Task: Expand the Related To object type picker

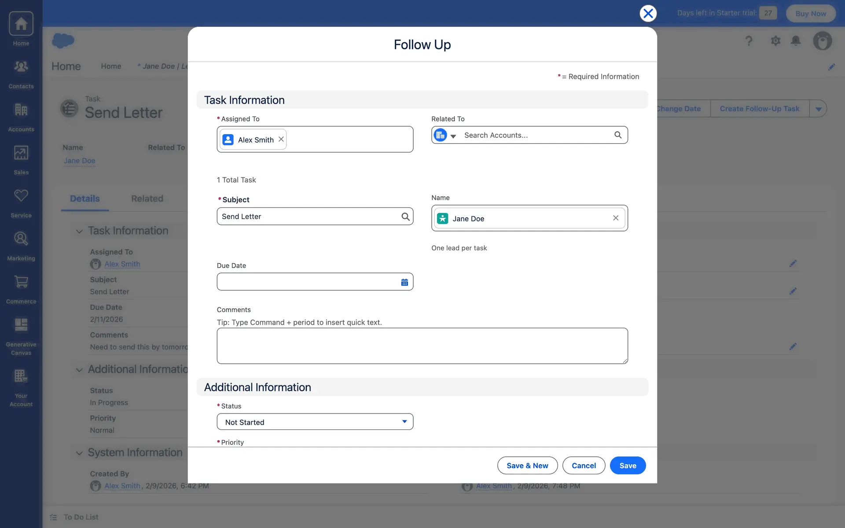Action: click(x=453, y=136)
